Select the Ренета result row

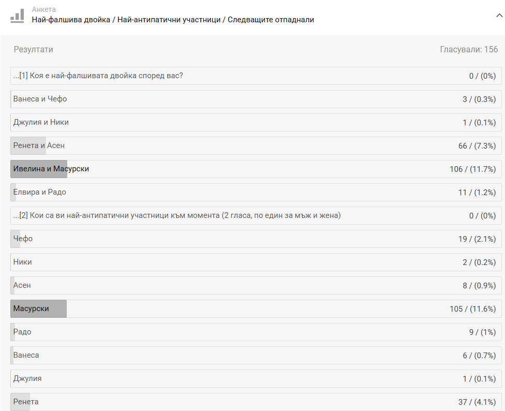(x=256, y=402)
